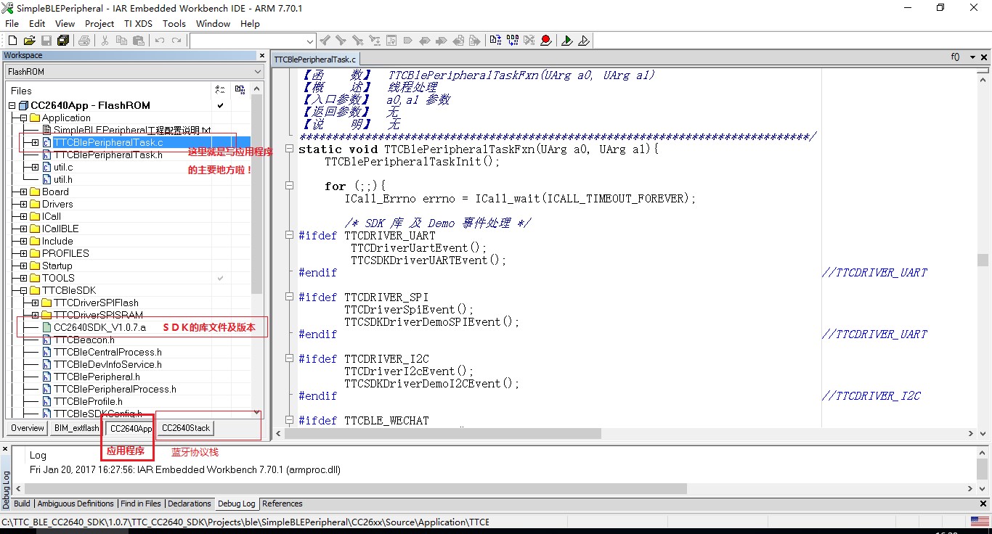The image size is (992, 534).
Task: Click the Redo toolbar icon
Action: (176, 41)
